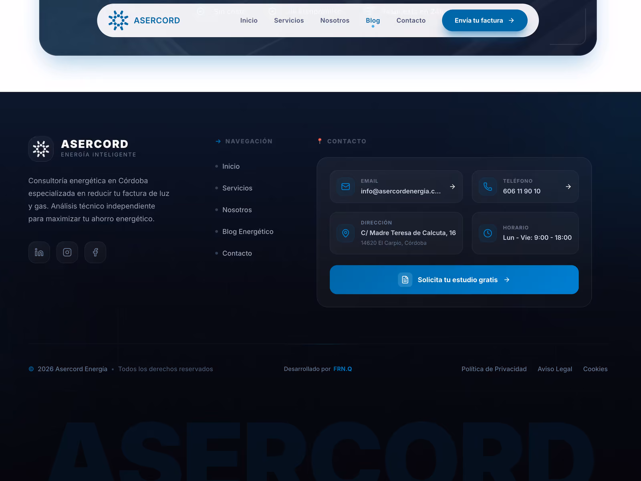
Task: Select Blog in the top navigation bar
Action: [373, 20]
